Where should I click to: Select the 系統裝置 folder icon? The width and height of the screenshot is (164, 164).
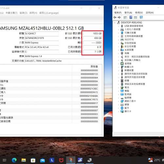[122, 50]
